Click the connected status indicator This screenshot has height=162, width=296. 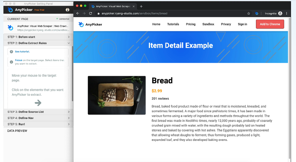tap(63, 19)
